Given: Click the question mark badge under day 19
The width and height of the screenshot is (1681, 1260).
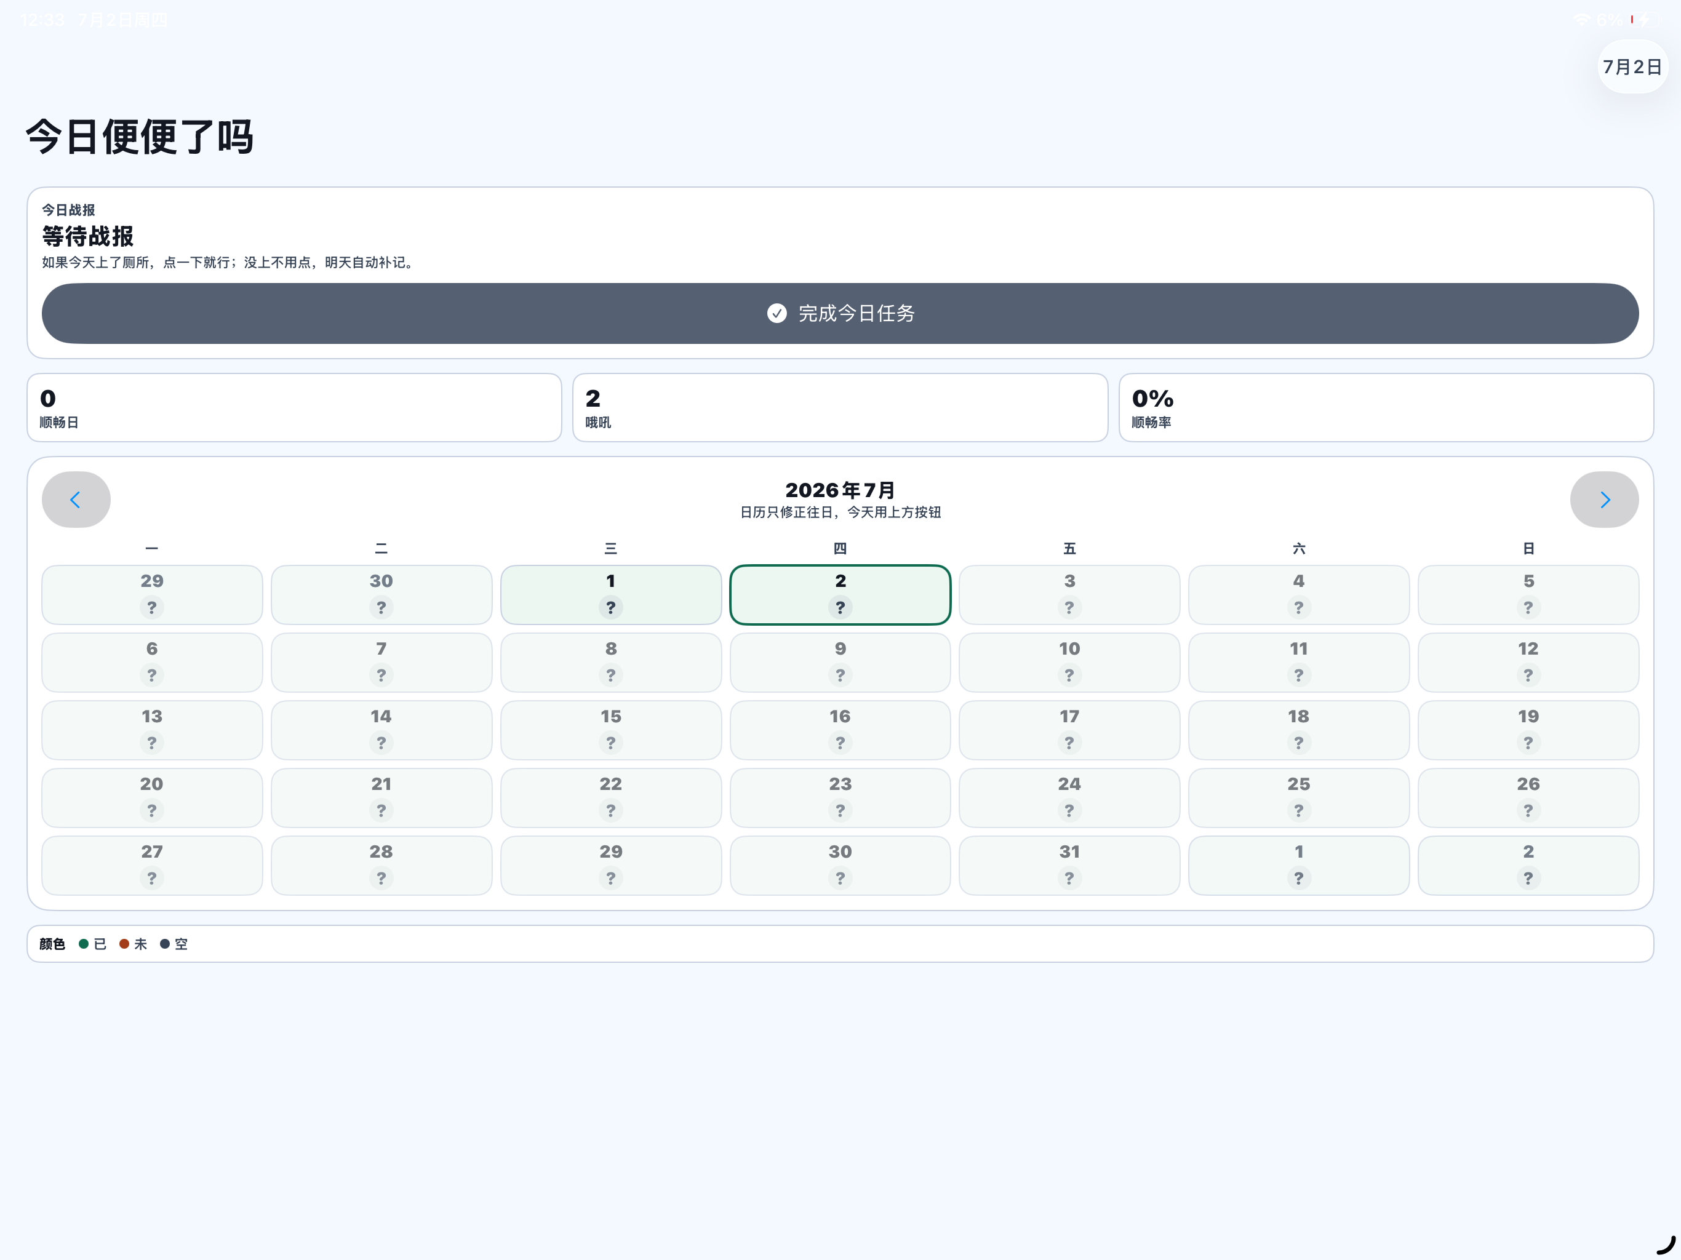Looking at the screenshot, I should coord(1528,743).
